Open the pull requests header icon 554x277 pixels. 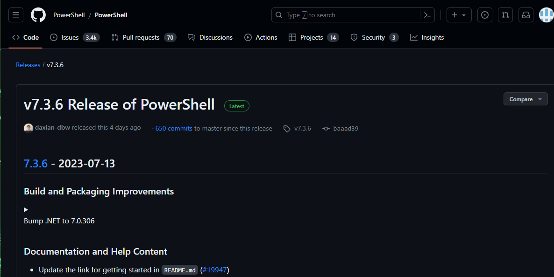[x=505, y=15]
